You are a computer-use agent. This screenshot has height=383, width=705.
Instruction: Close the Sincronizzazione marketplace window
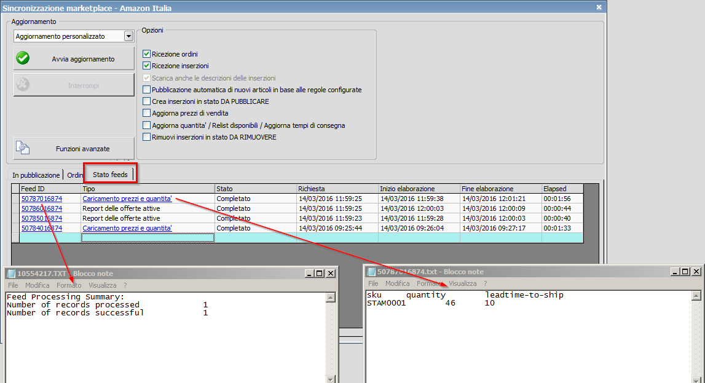599,7
